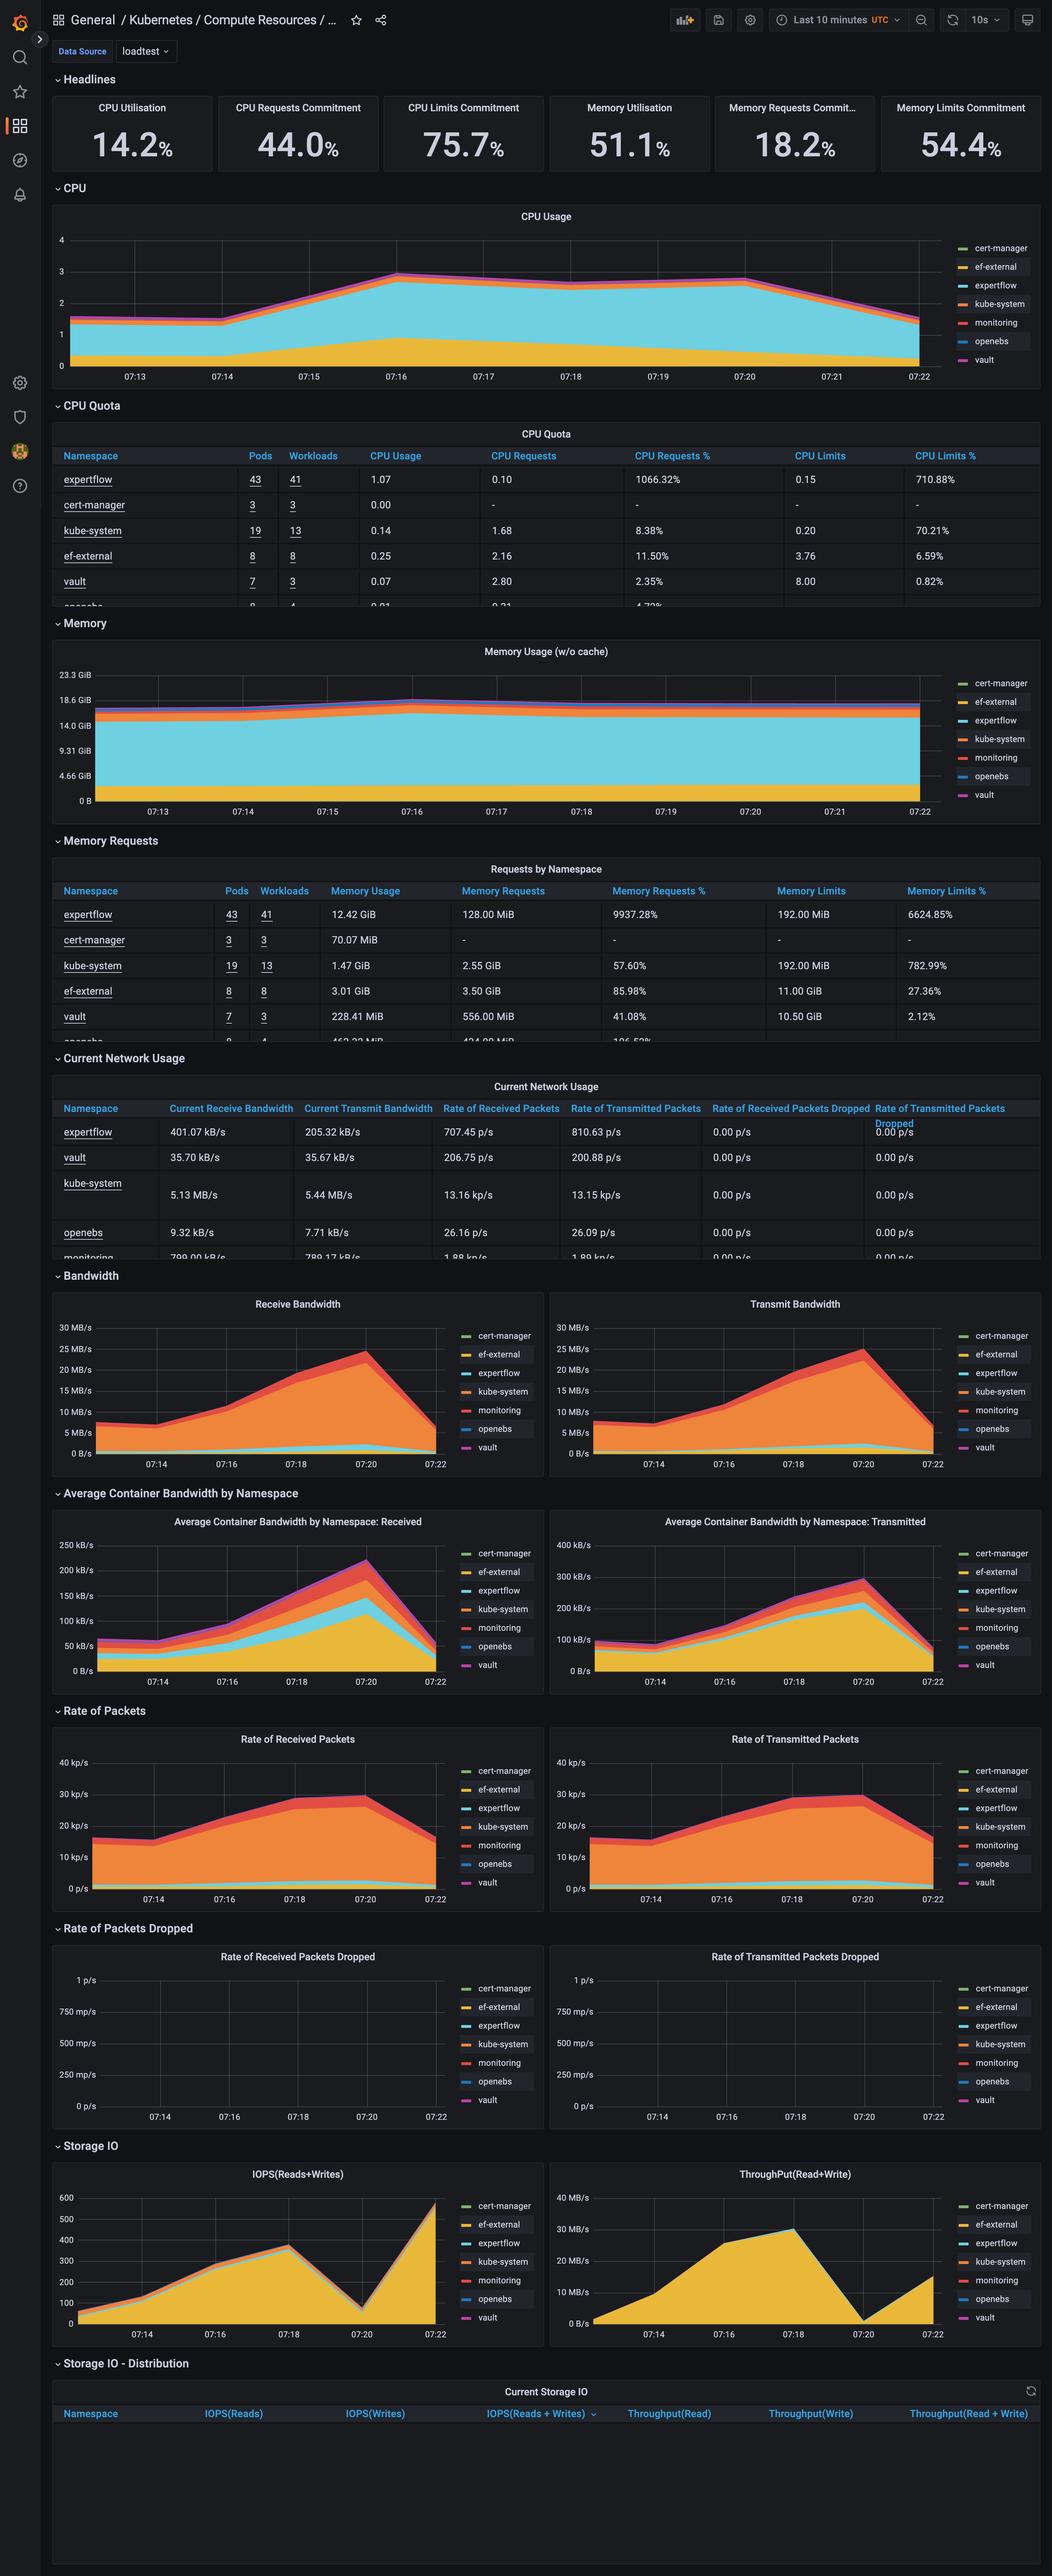Viewport: 1052px width, 2576px height.
Task: Open Search dashboards from sidebar
Action: pos(20,57)
